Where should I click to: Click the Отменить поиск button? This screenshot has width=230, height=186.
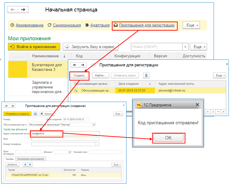tap(125, 76)
